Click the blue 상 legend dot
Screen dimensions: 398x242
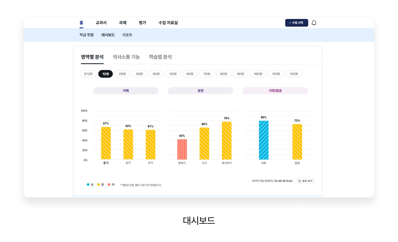pos(88,185)
